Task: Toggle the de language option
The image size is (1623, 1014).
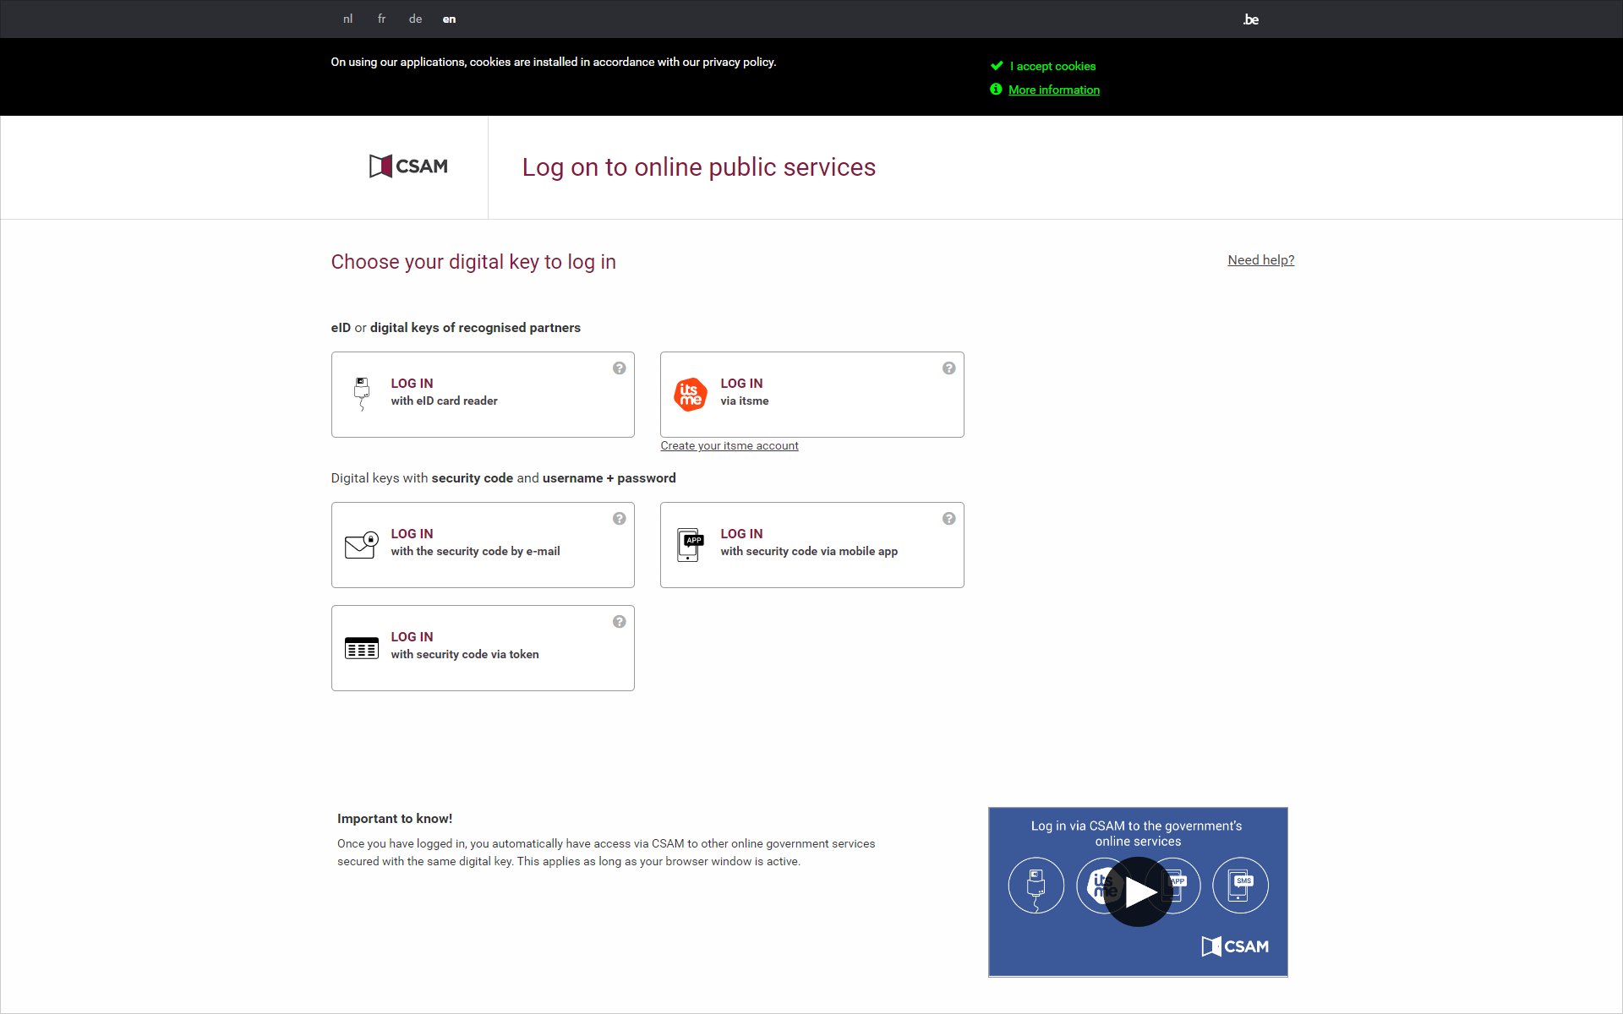Action: [415, 19]
